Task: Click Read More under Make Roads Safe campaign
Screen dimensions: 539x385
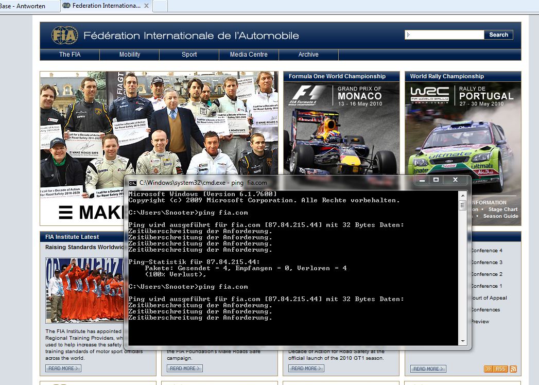Action: (x=185, y=368)
